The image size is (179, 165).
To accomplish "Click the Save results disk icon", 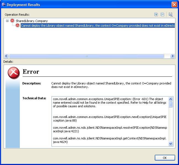I will pos(171,15).
